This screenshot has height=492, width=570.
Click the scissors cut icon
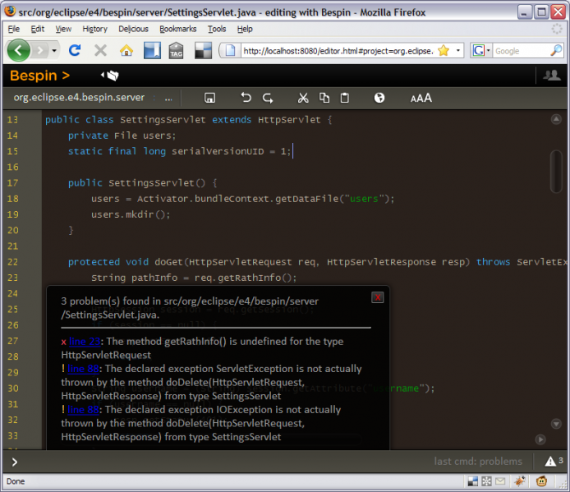[303, 98]
